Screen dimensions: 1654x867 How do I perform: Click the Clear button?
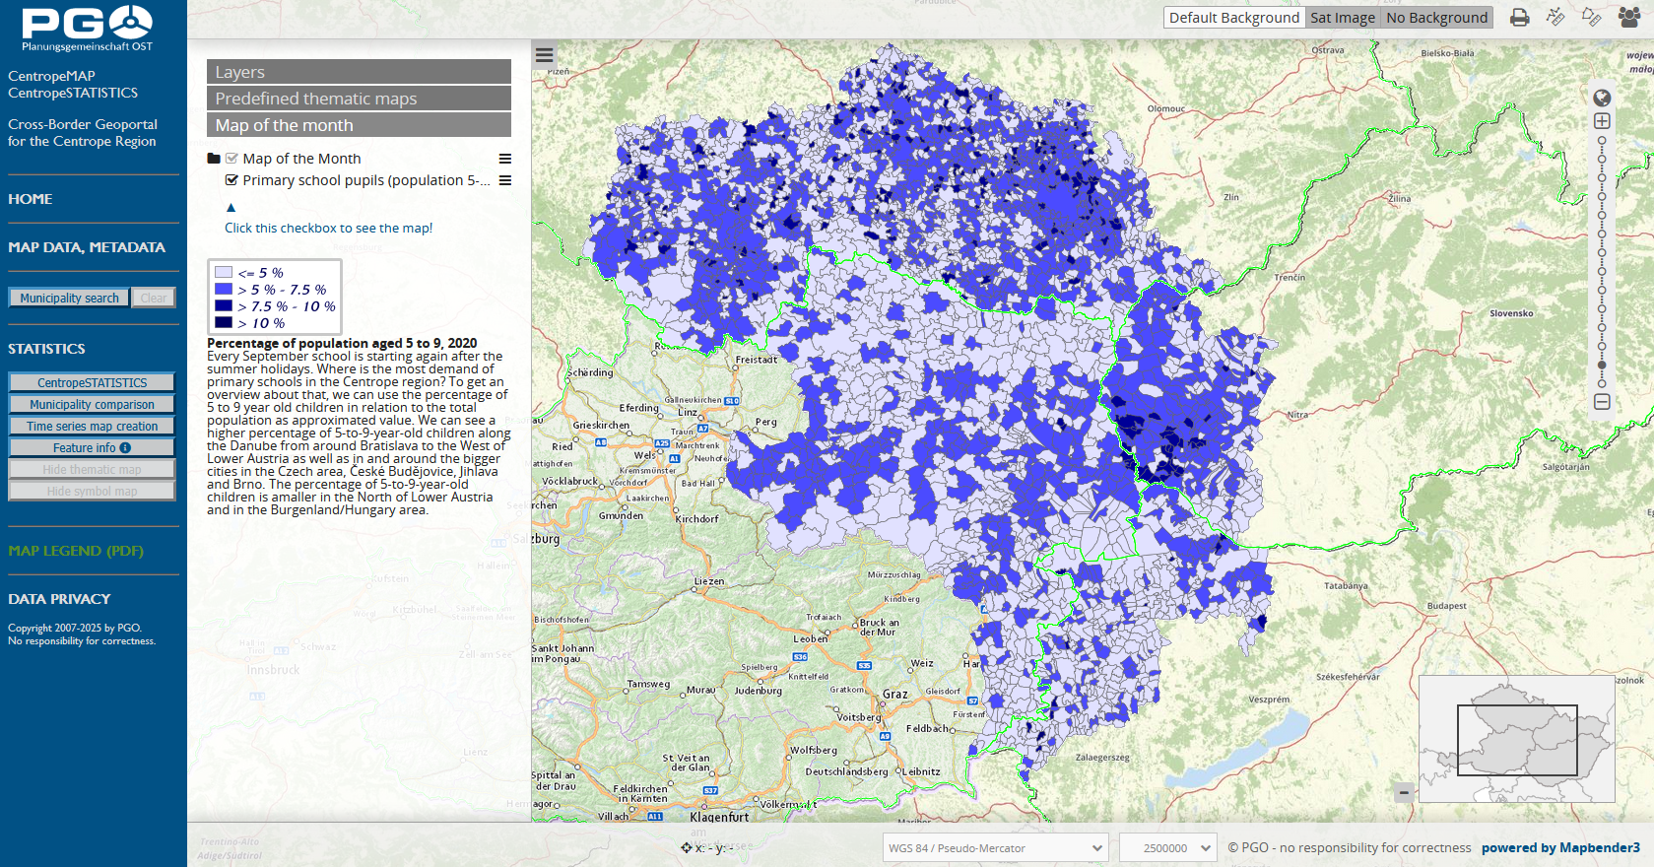(154, 298)
